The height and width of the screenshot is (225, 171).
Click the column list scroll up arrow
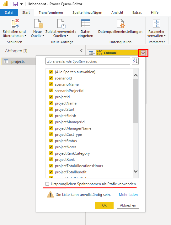pyautogui.click(x=136, y=75)
